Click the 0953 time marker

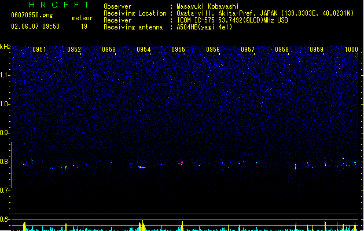pos(109,50)
